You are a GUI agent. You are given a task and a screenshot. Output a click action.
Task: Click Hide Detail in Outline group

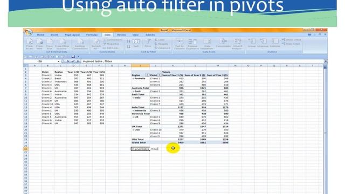point(291,44)
